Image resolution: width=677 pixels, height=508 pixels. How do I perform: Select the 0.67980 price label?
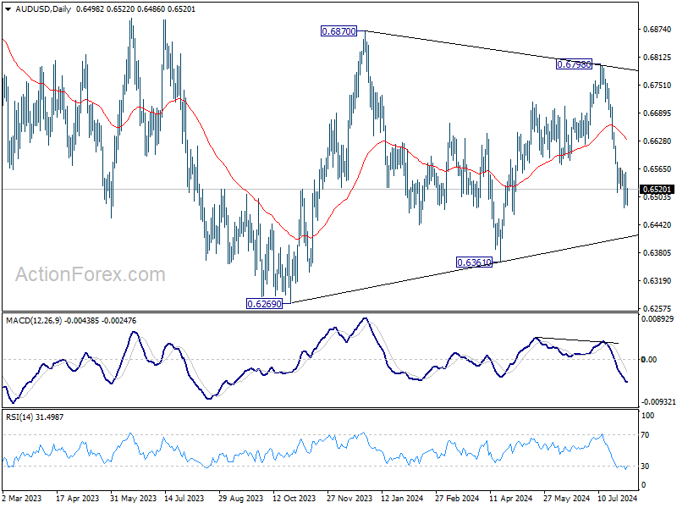[574, 64]
